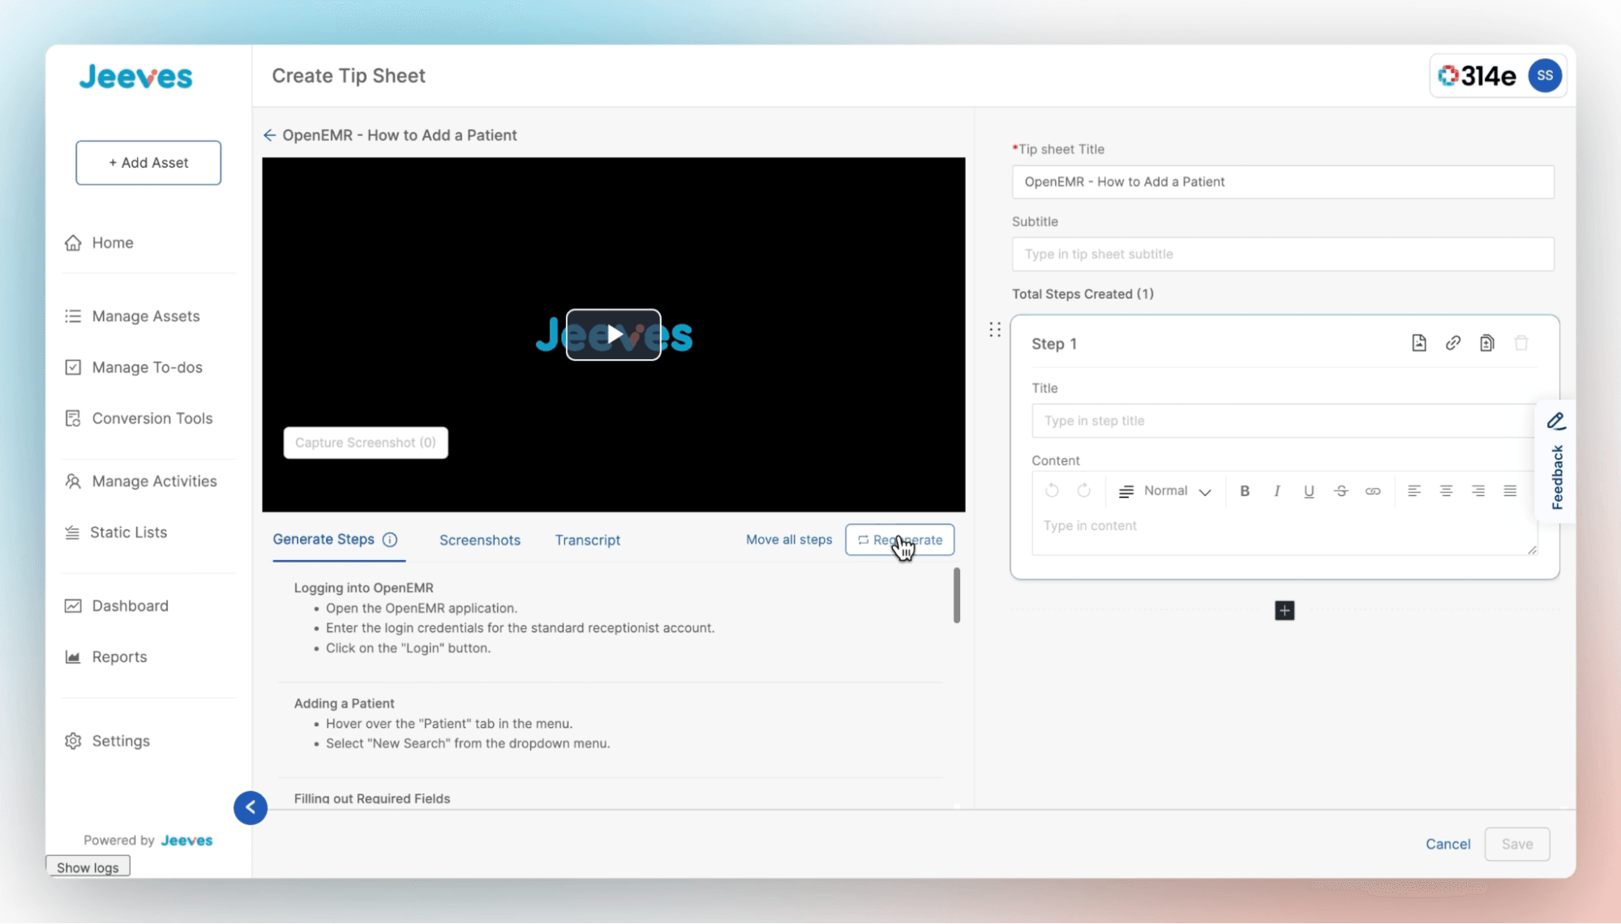This screenshot has width=1621, height=924.
Task: Click Show logs button
Action: [88, 867]
